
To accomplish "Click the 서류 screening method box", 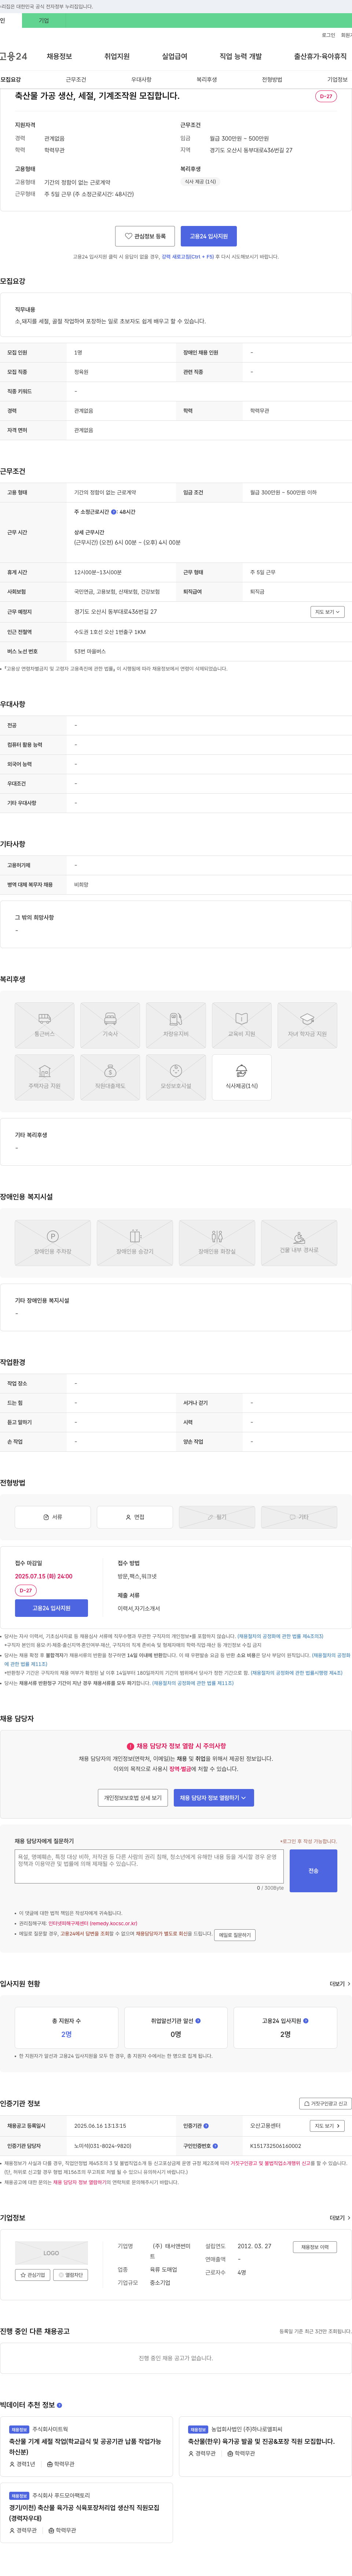I will click(53, 1517).
